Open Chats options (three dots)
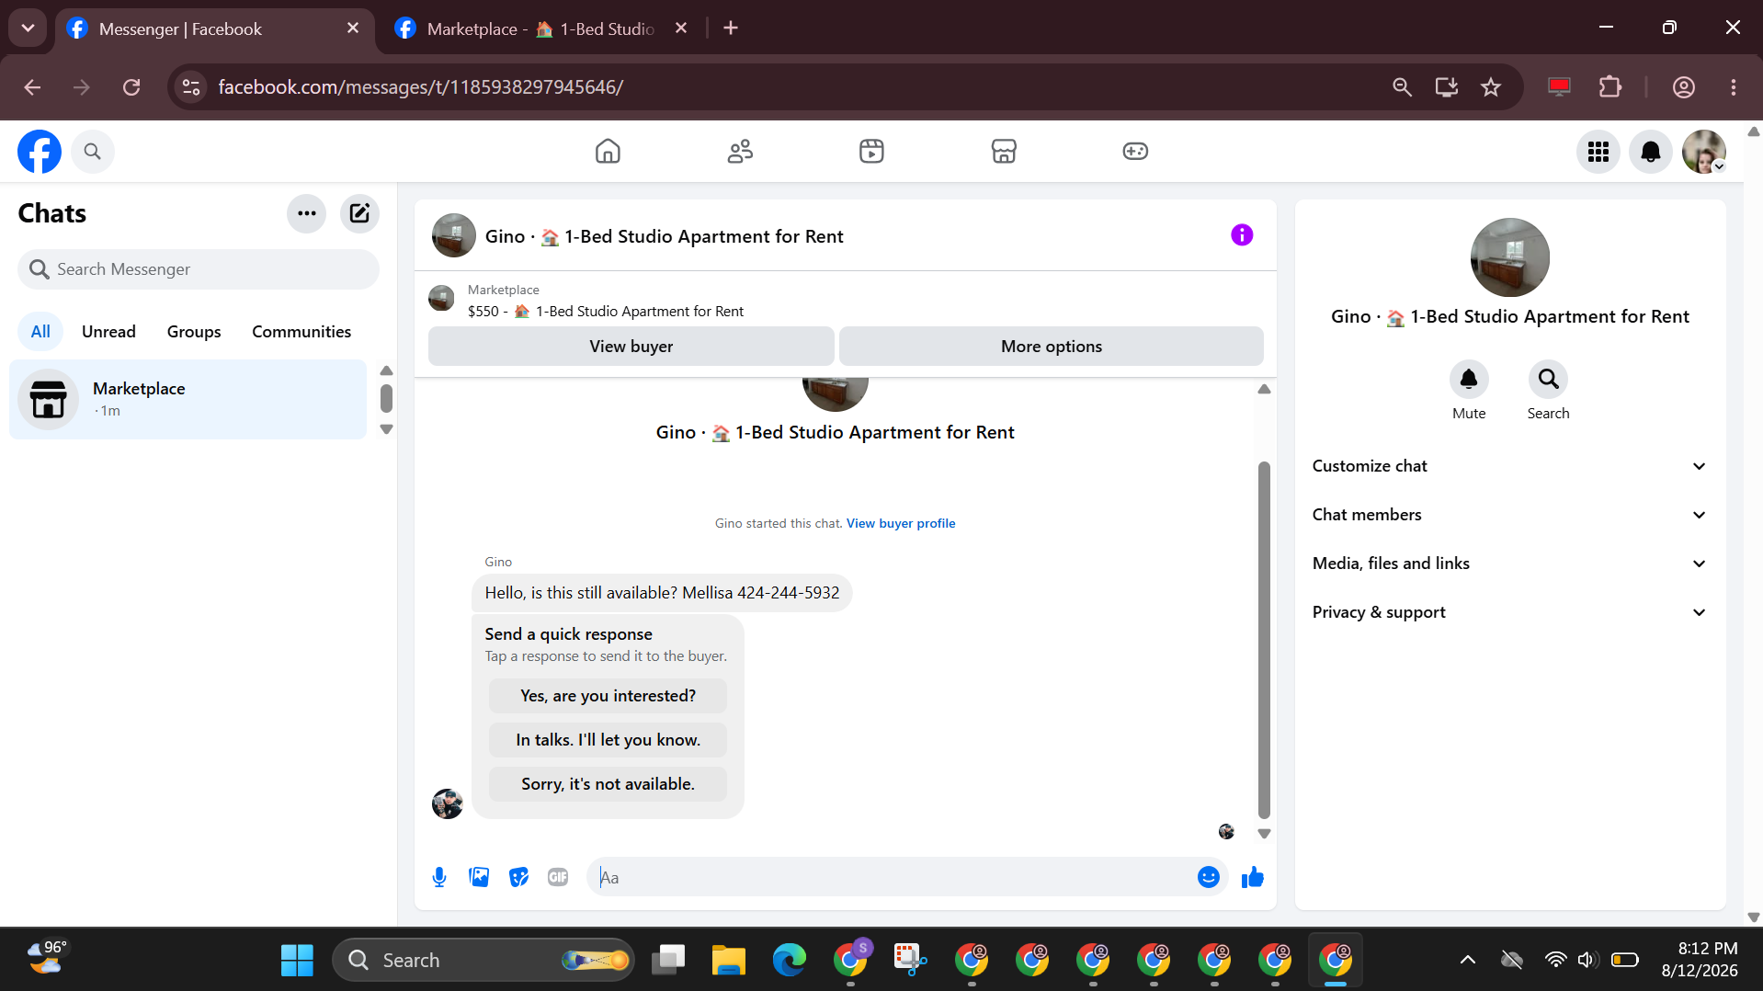 pos(307,213)
